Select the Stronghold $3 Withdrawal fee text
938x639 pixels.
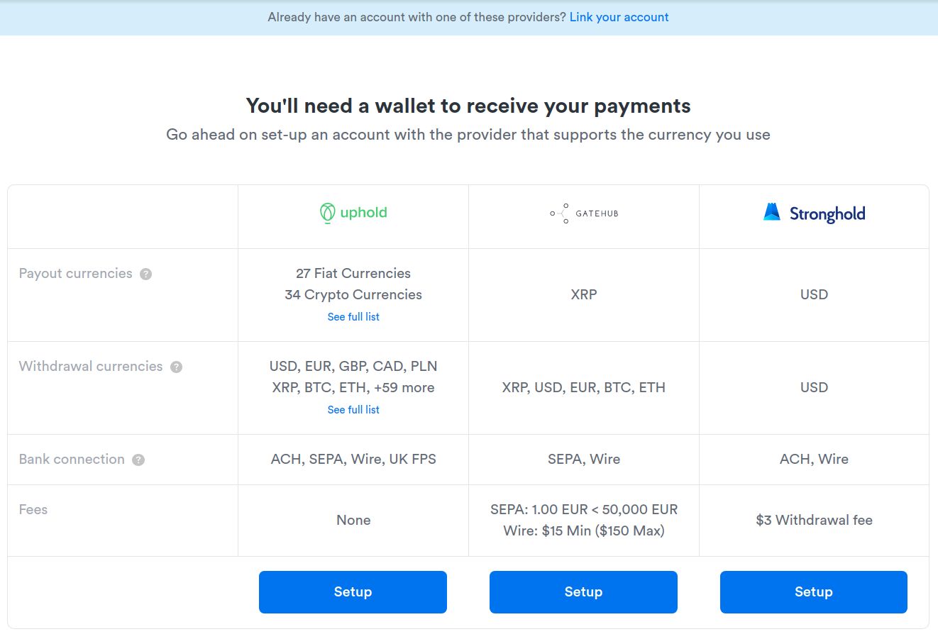tap(814, 521)
